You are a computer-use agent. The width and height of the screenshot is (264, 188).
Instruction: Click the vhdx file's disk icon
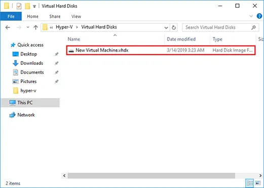[71, 51]
